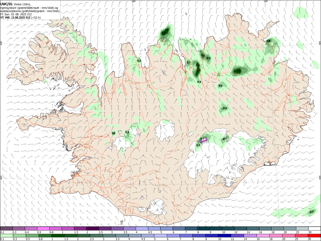Click the '1.3' rainfall value in the dark green cell
This screenshot has width=321, height=241.
coord(239,71)
